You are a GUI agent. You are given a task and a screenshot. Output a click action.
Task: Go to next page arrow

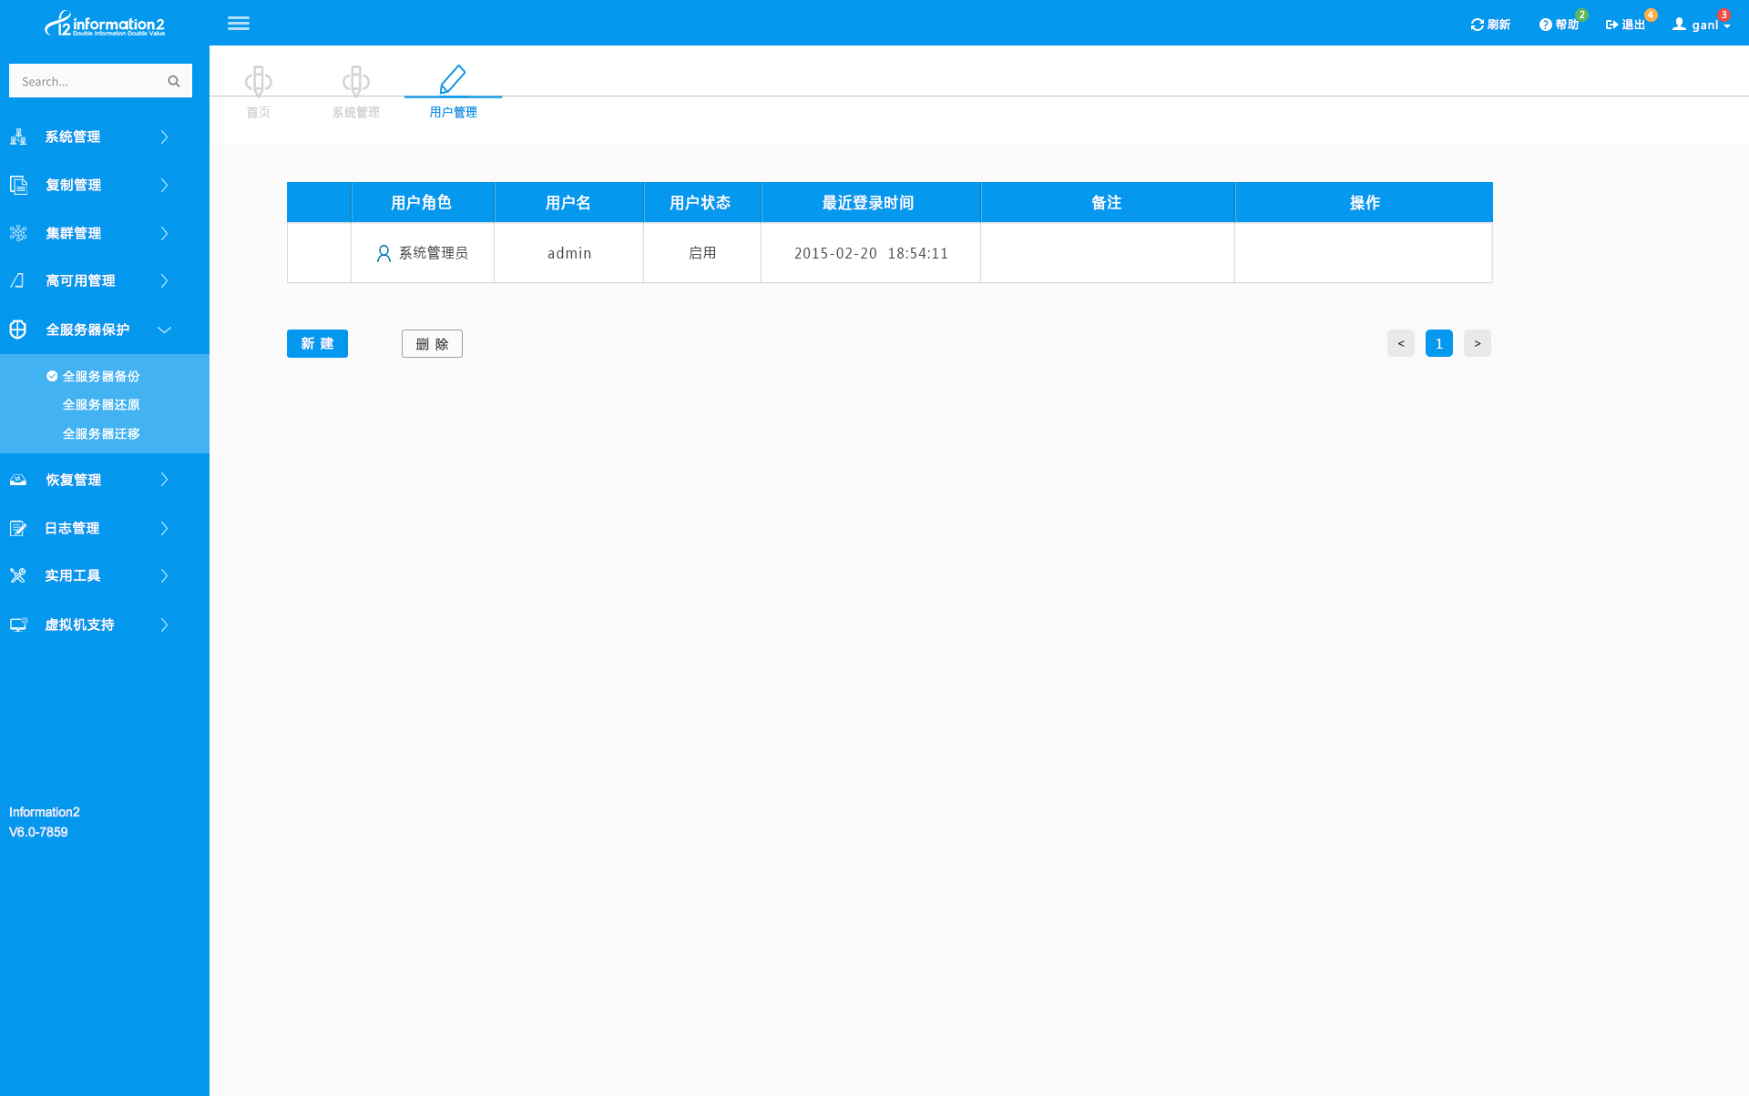(x=1477, y=343)
